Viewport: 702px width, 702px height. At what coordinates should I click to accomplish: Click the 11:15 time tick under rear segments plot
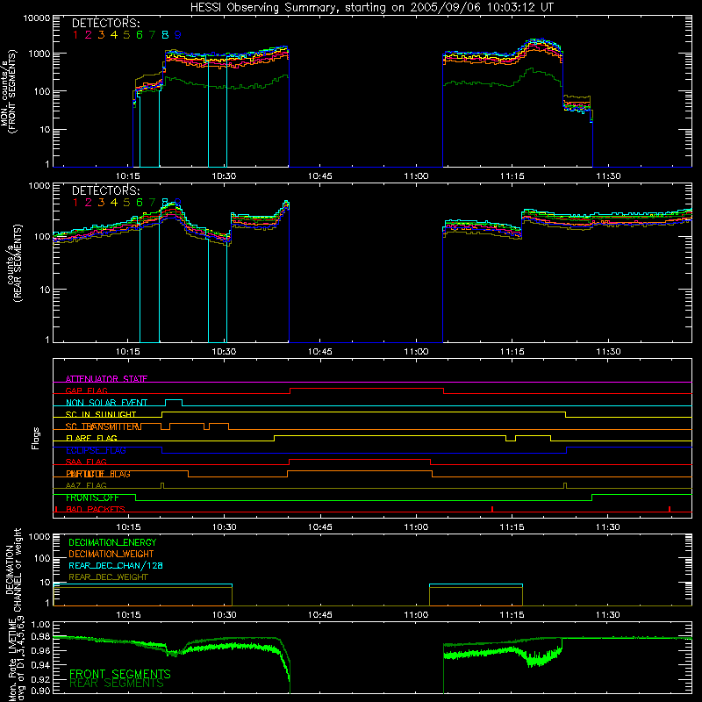tap(512, 352)
